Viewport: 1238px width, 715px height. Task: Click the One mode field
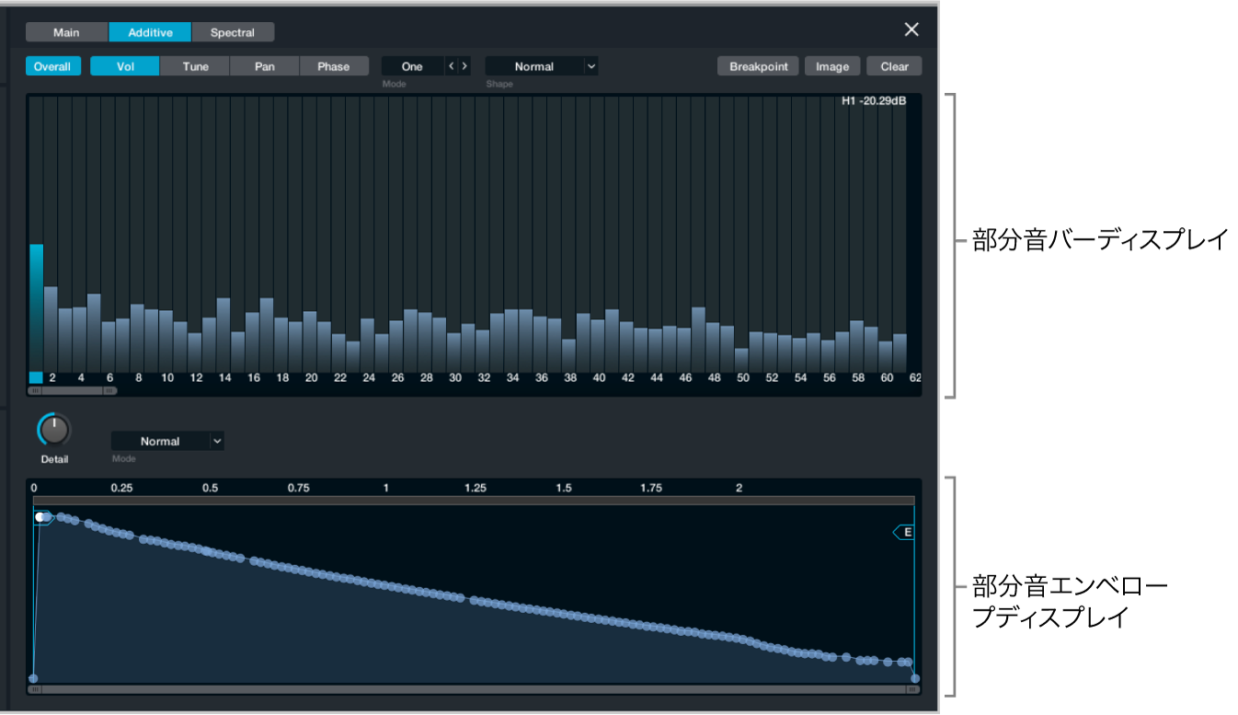412,66
